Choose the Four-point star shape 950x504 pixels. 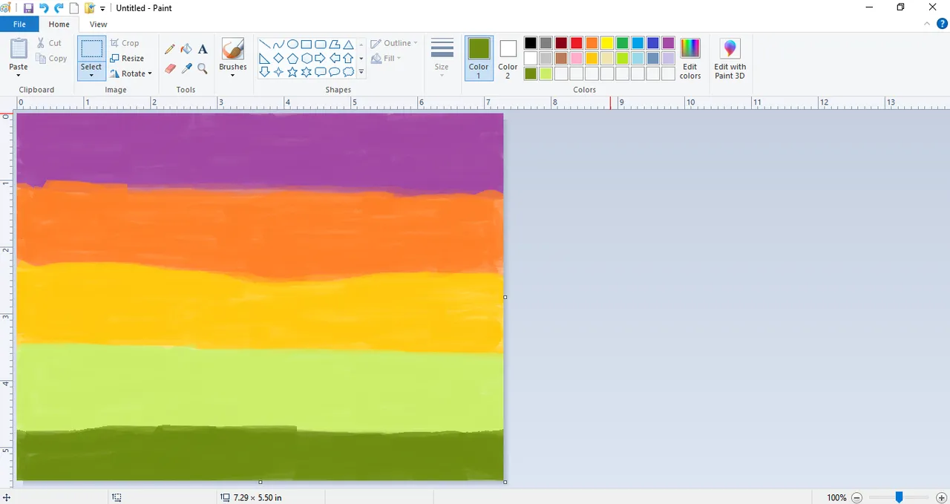tap(278, 72)
